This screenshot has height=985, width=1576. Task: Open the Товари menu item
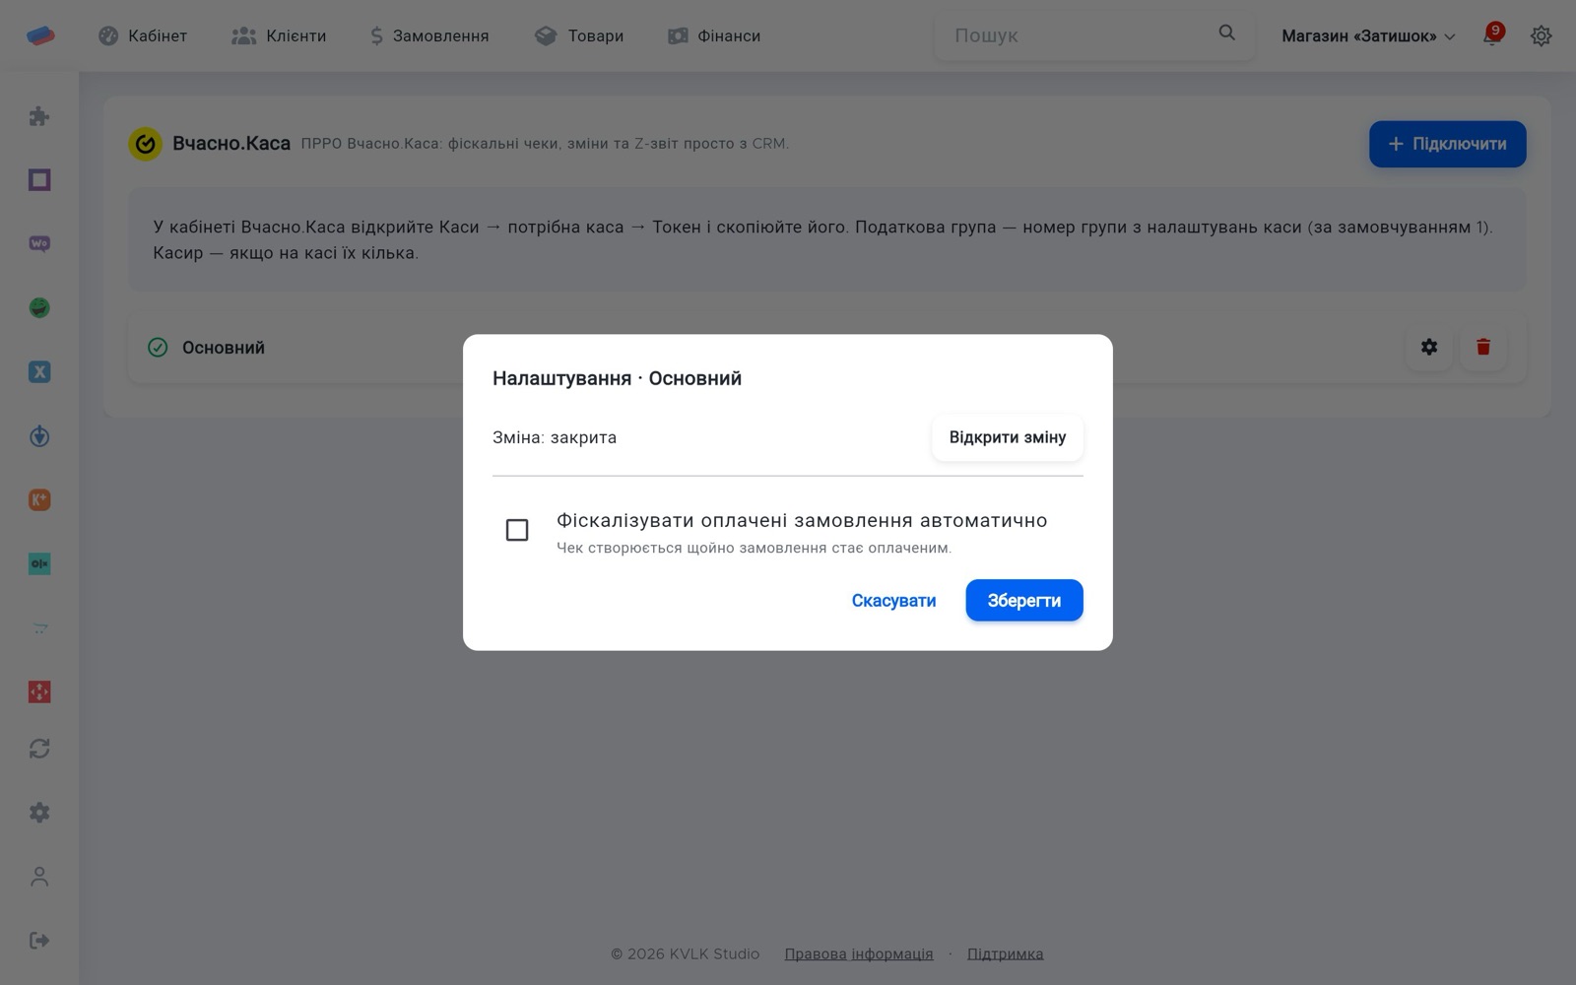579,35
